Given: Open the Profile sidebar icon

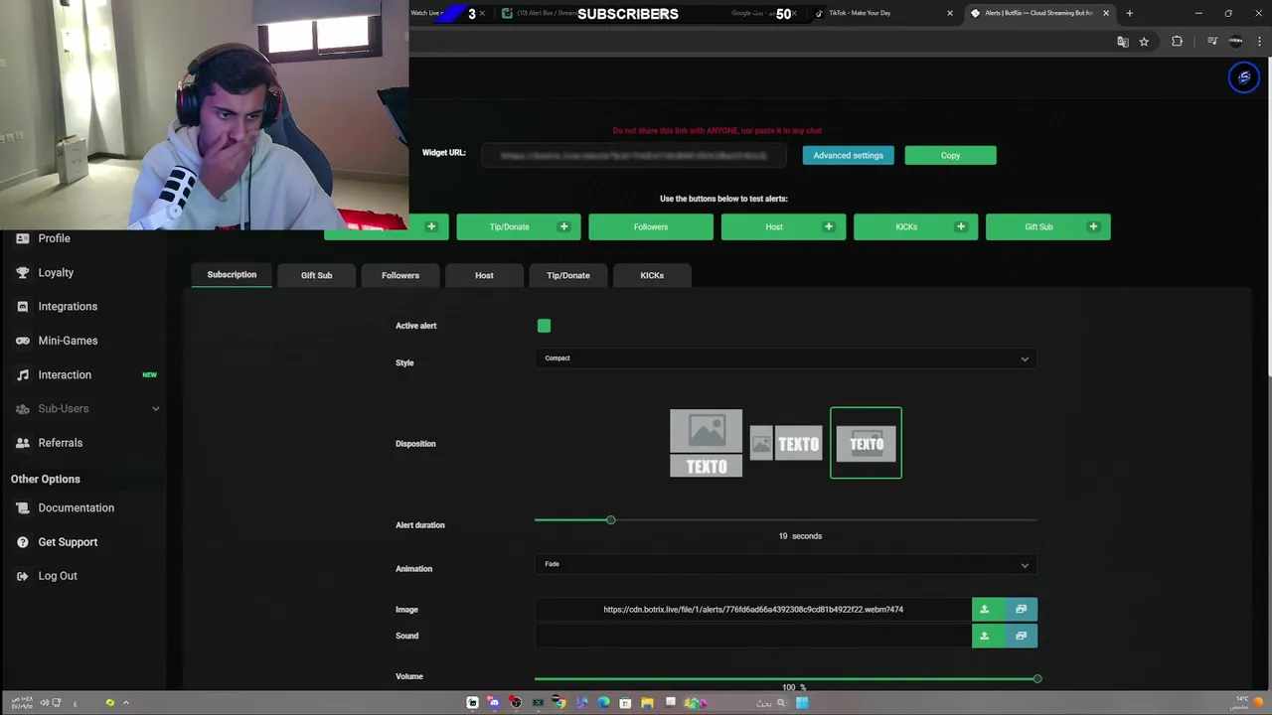Looking at the screenshot, I should 23,238.
